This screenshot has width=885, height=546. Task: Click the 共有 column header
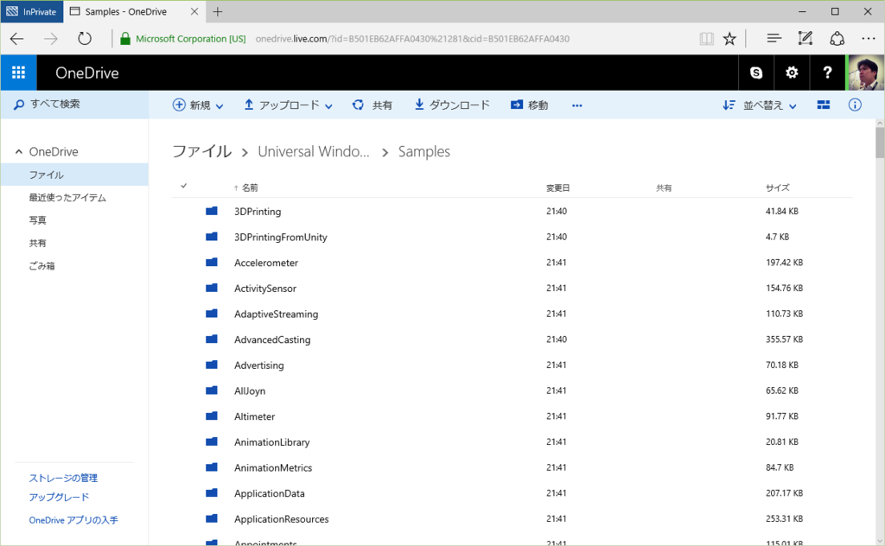point(664,187)
